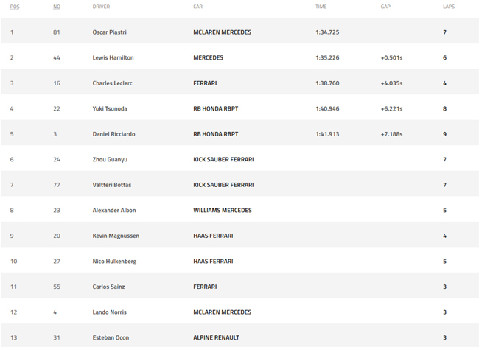Viewport: 479px width, 347px height.
Task: Click the DRIVER column header
Action: [x=101, y=7]
